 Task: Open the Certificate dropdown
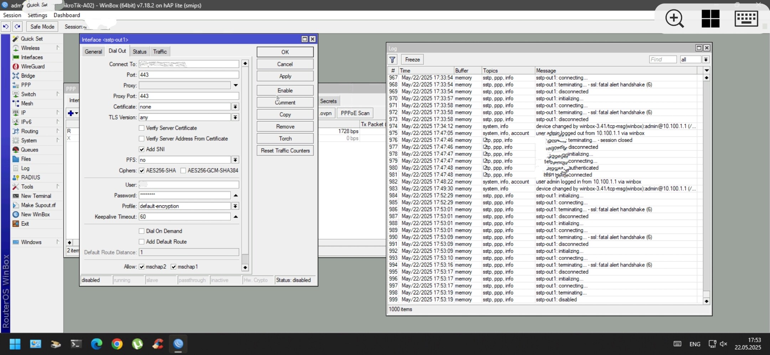coord(235,107)
